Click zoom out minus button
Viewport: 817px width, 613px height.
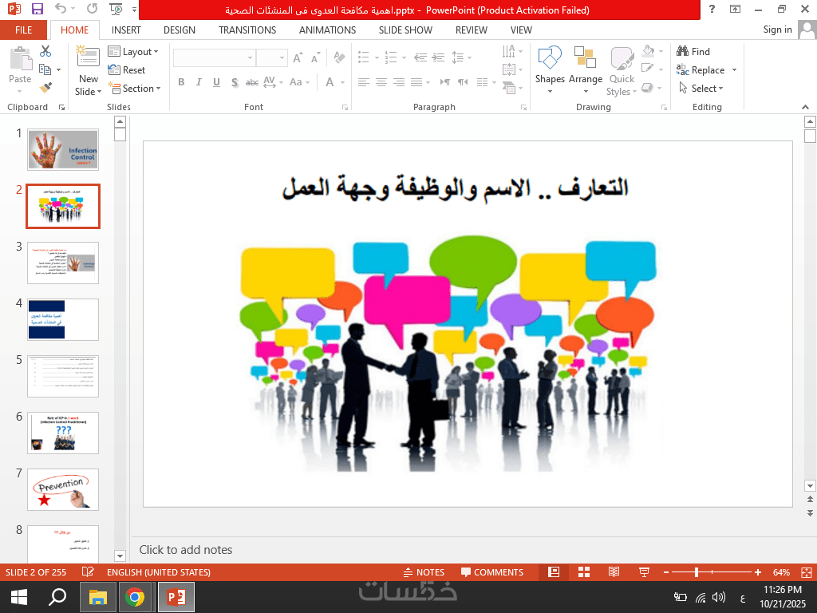[x=666, y=571]
